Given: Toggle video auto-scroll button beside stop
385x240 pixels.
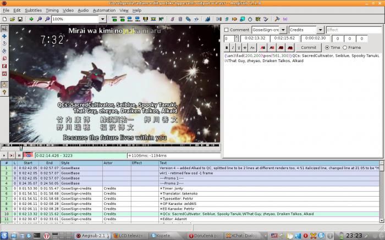Looking at the screenshot, I should (x=28, y=155).
